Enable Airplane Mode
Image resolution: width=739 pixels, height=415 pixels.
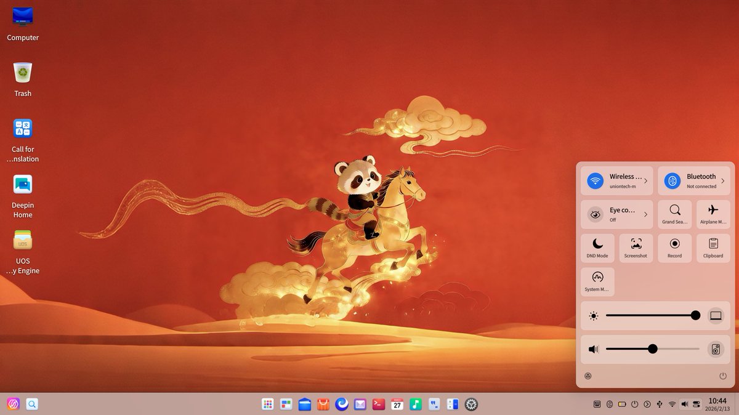click(x=713, y=214)
